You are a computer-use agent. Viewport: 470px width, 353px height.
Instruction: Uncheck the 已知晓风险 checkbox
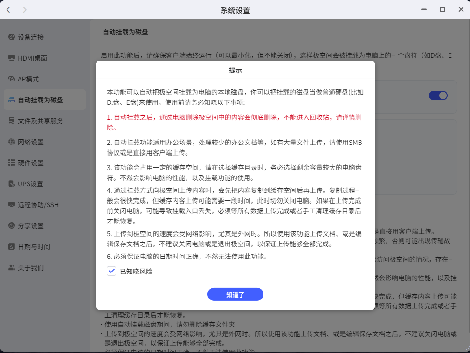(111, 271)
